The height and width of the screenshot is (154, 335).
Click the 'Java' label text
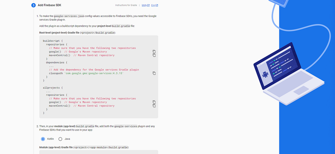(x=67, y=139)
